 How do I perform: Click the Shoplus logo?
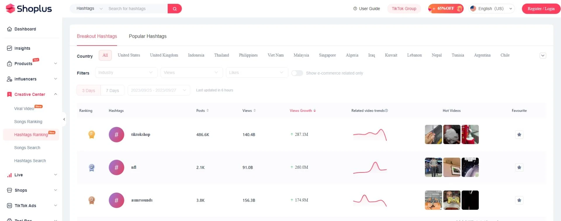[29, 9]
